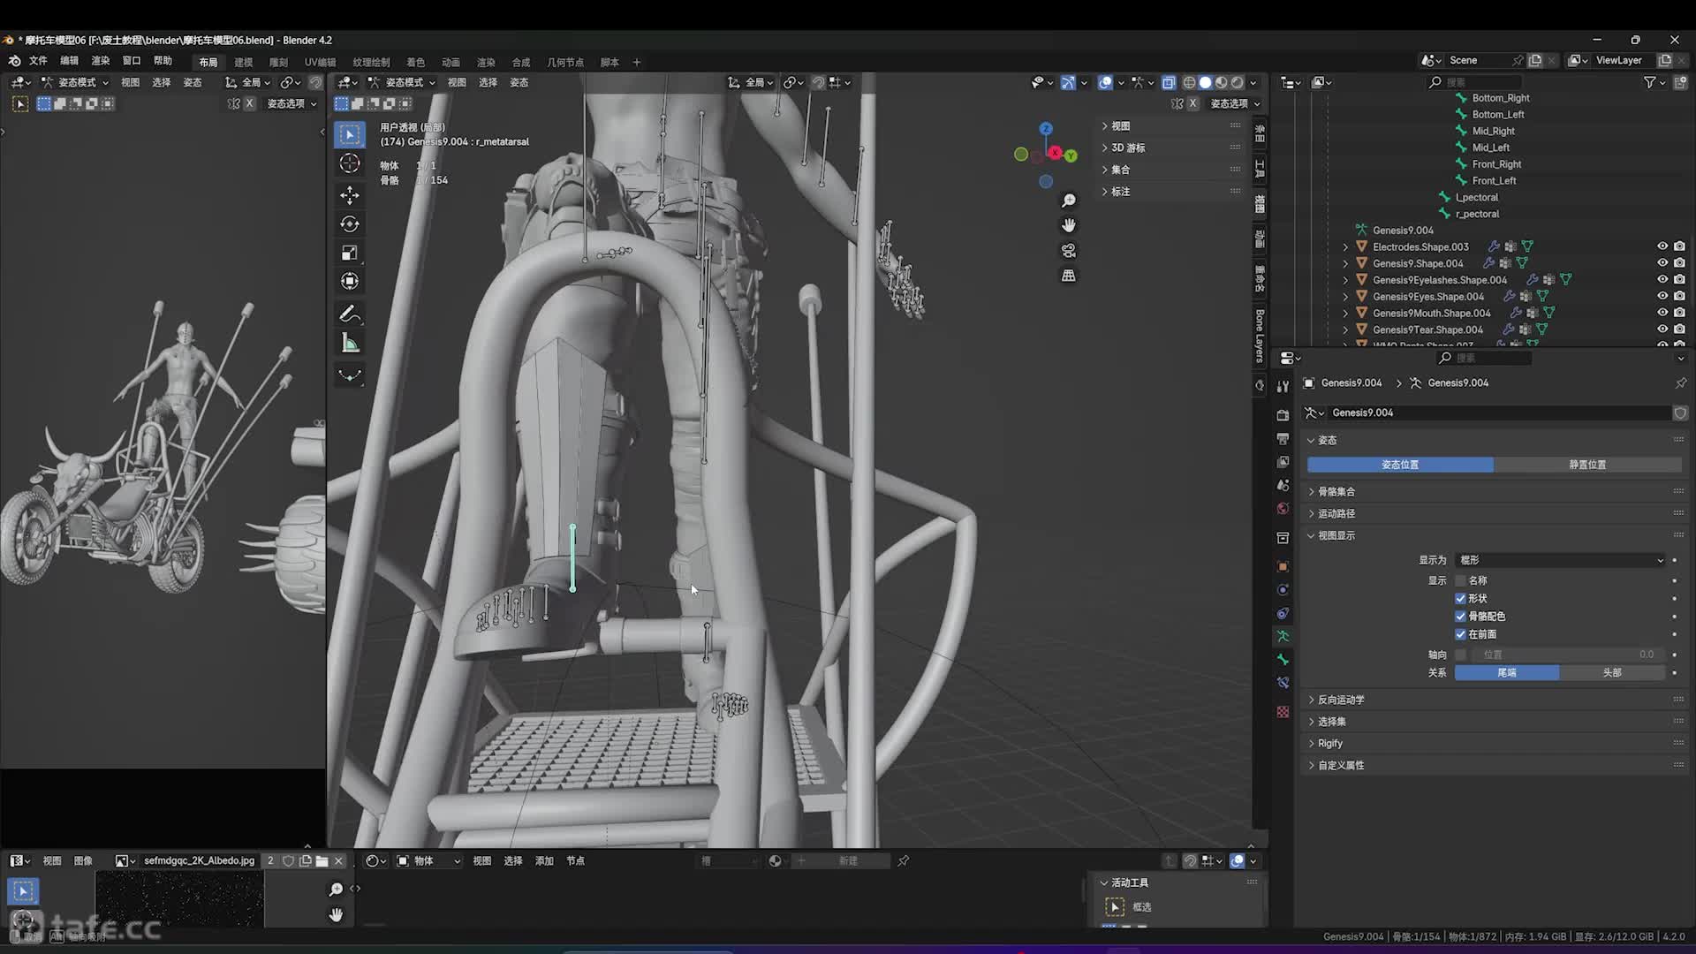Open the 姿态选项 button in viewport header
The width and height of the screenshot is (1696, 954).
pyautogui.click(x=1234, y=103)
